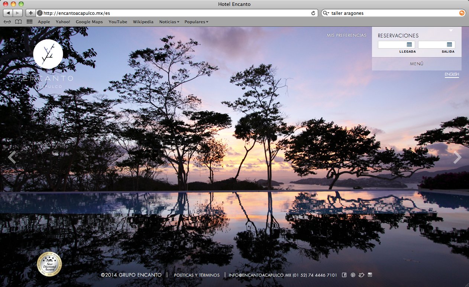Go back with the browser back arrow

8,13
